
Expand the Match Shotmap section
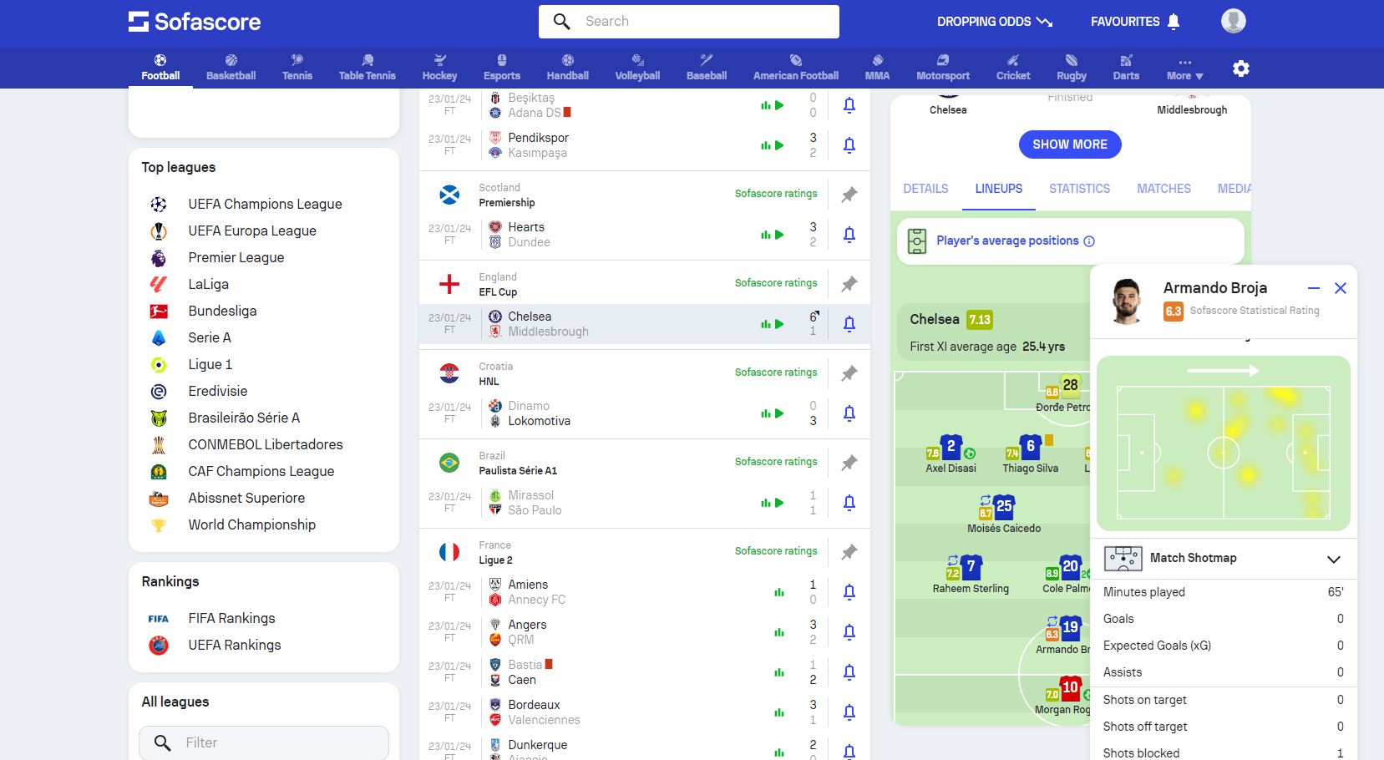1333,559
